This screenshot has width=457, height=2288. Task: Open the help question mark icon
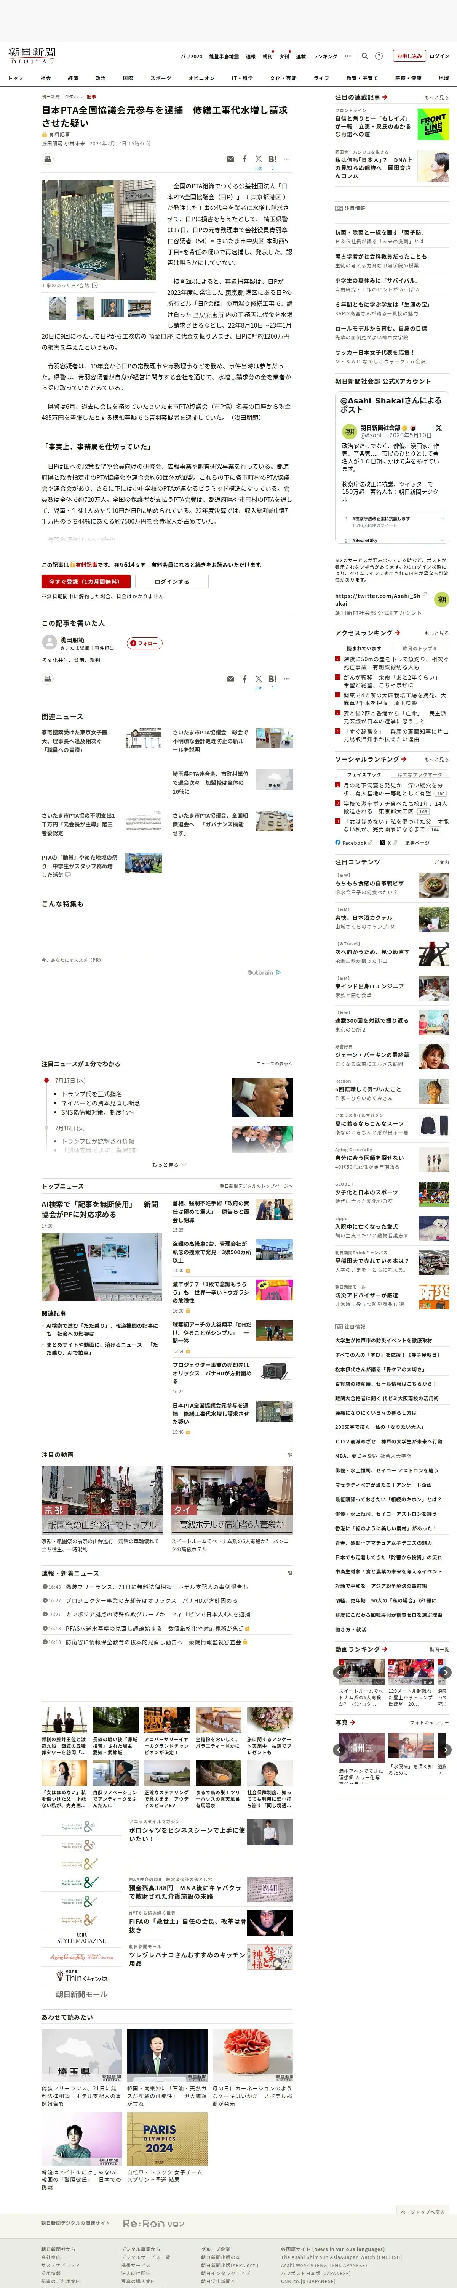click(379, 56)
